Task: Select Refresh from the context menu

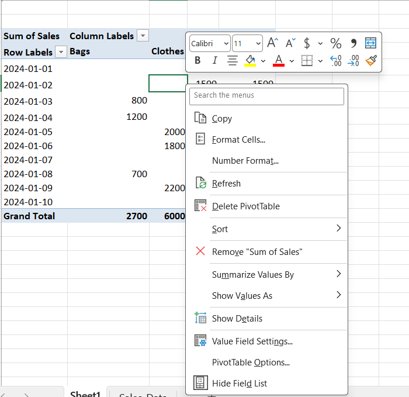Action: tap(226, 184)
